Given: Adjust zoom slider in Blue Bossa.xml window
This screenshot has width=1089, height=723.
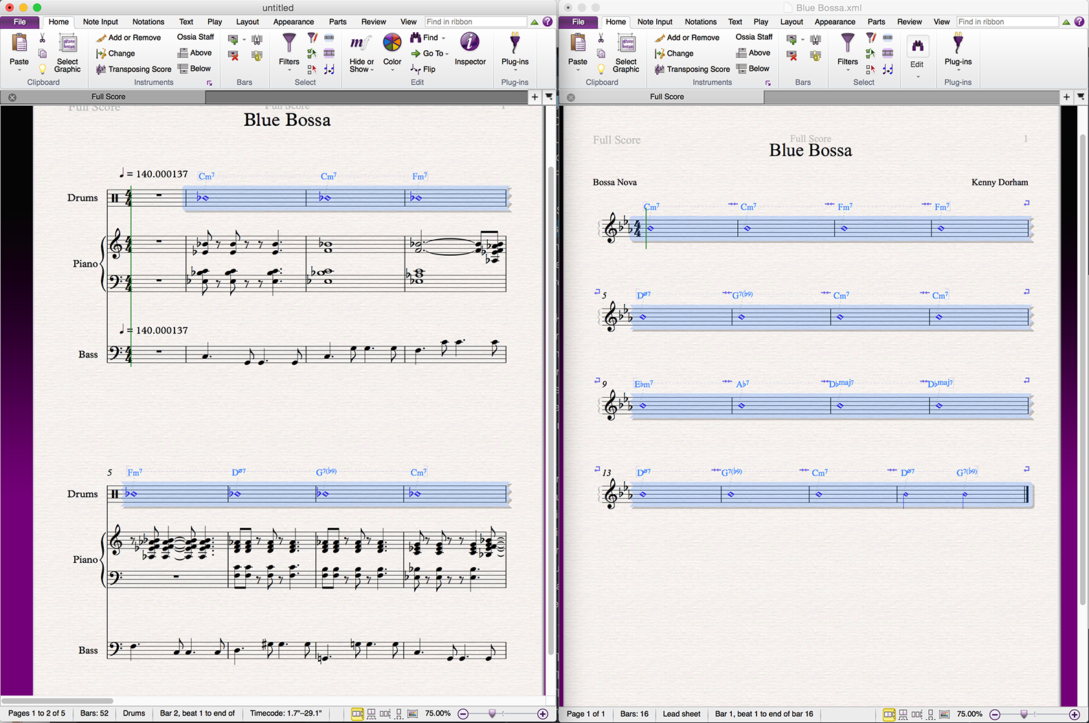Looking at the screenshot, I should coord(1024,714).
